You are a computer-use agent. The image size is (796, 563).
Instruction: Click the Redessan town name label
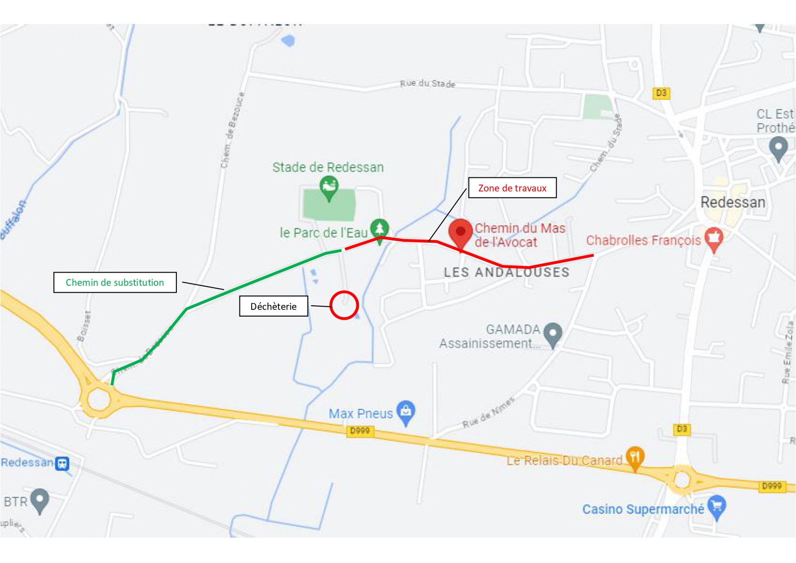pyautogui.click(x=733, y=202)
